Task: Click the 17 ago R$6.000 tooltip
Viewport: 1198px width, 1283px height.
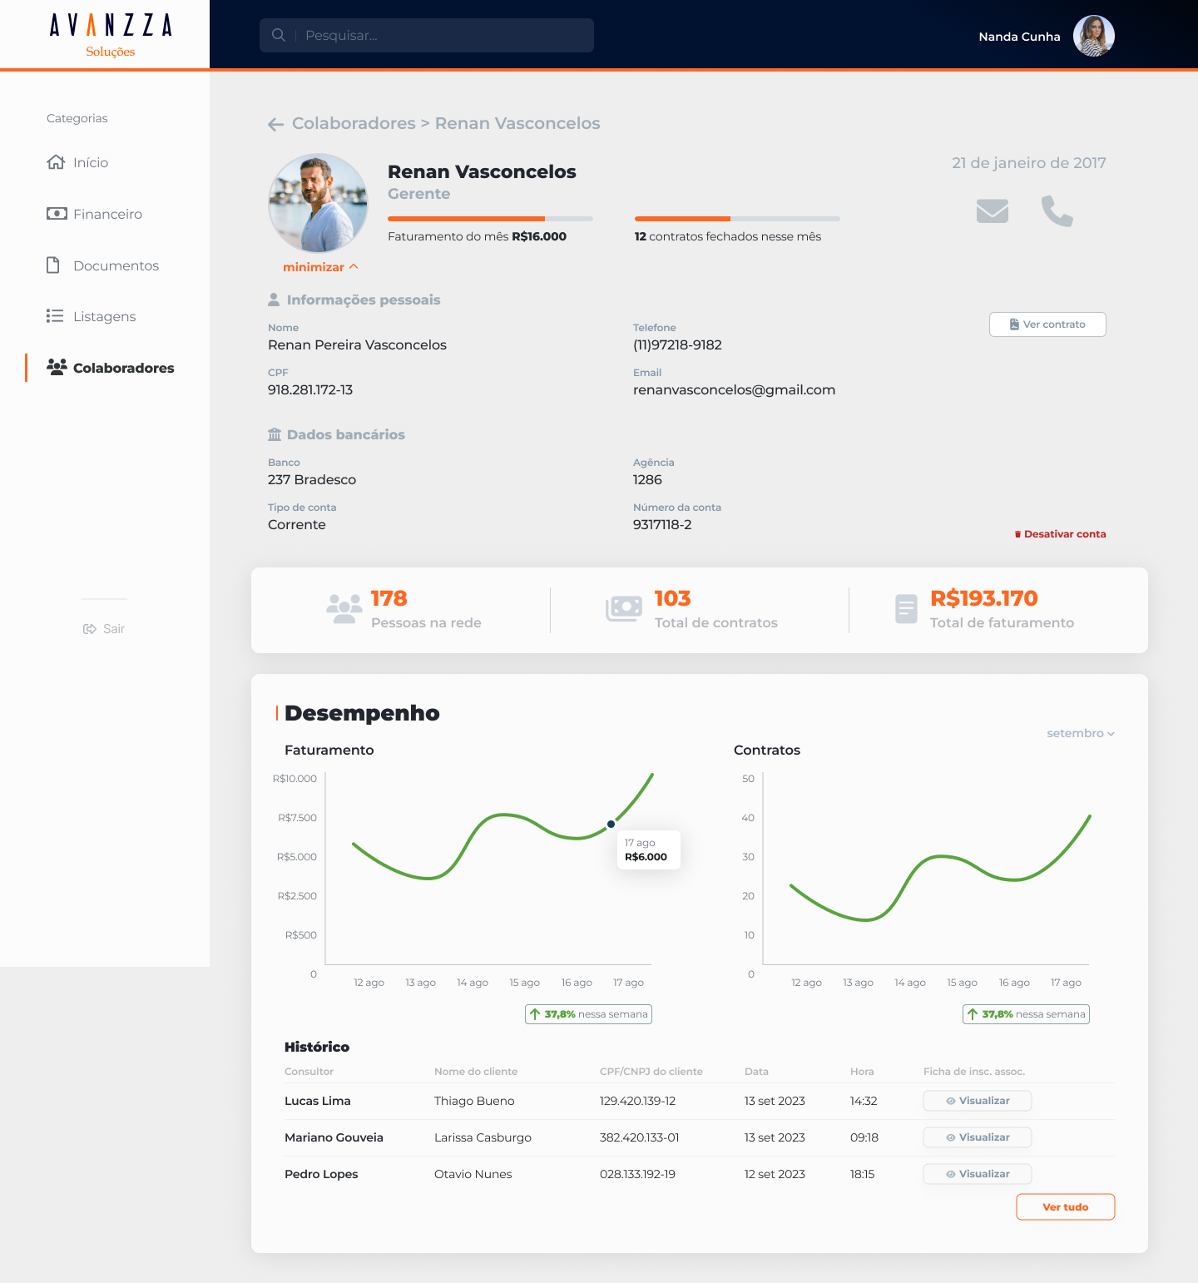Action: 649,850
